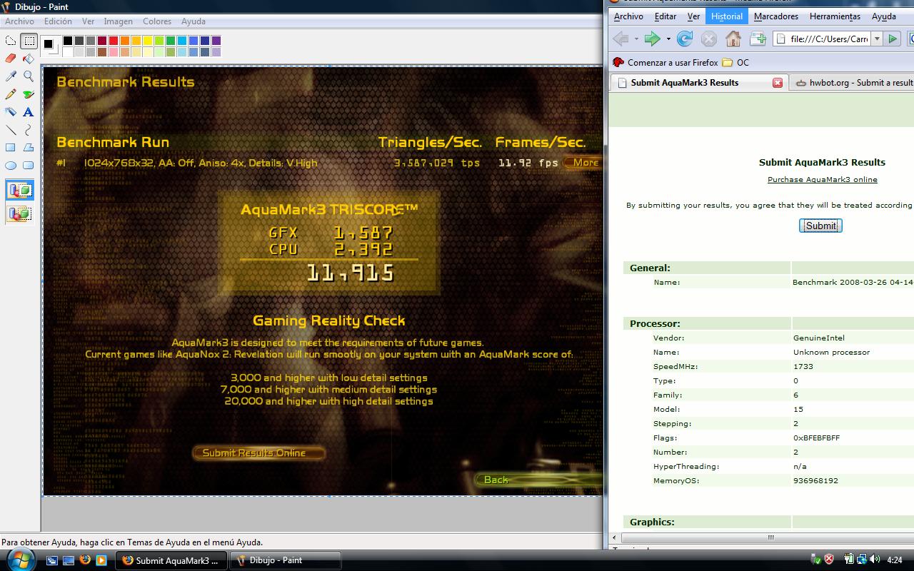Open the Back button history dropdown
Viewport: 914px width, 571px height.
635,39
